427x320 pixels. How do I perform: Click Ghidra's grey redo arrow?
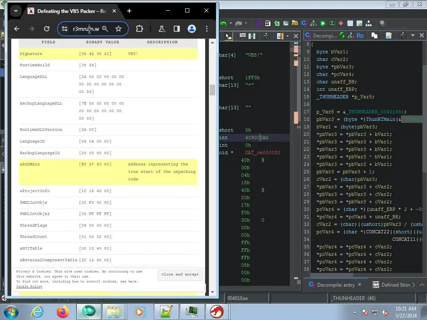(x=239, y=24)
